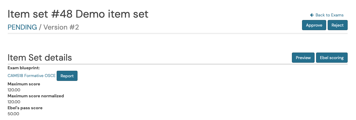Click the left arrow icon beside Back to Exams

click(x=312, y=15)
